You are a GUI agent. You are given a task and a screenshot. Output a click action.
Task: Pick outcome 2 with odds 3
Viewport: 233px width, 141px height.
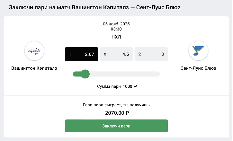[151, 54]
